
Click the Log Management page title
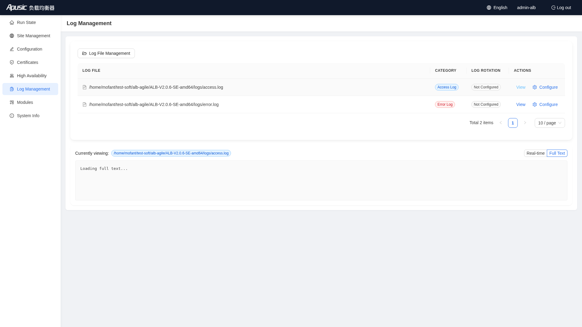tap(89, 23)
